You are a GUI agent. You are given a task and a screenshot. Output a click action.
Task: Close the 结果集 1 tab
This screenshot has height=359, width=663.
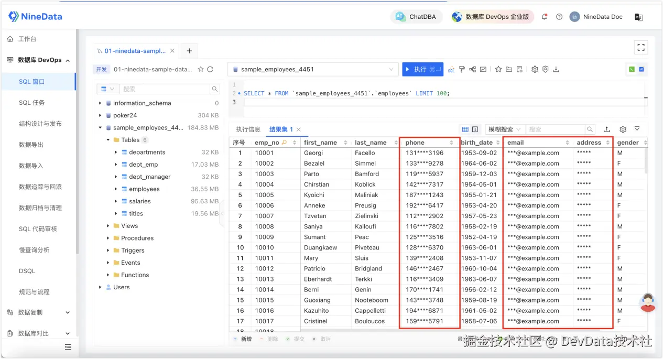click(299, 129)
